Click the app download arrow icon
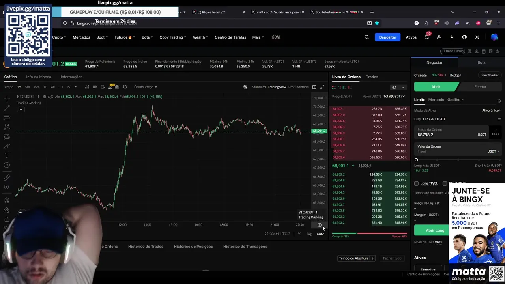505x284 pixels. click(x=452, y=37)
